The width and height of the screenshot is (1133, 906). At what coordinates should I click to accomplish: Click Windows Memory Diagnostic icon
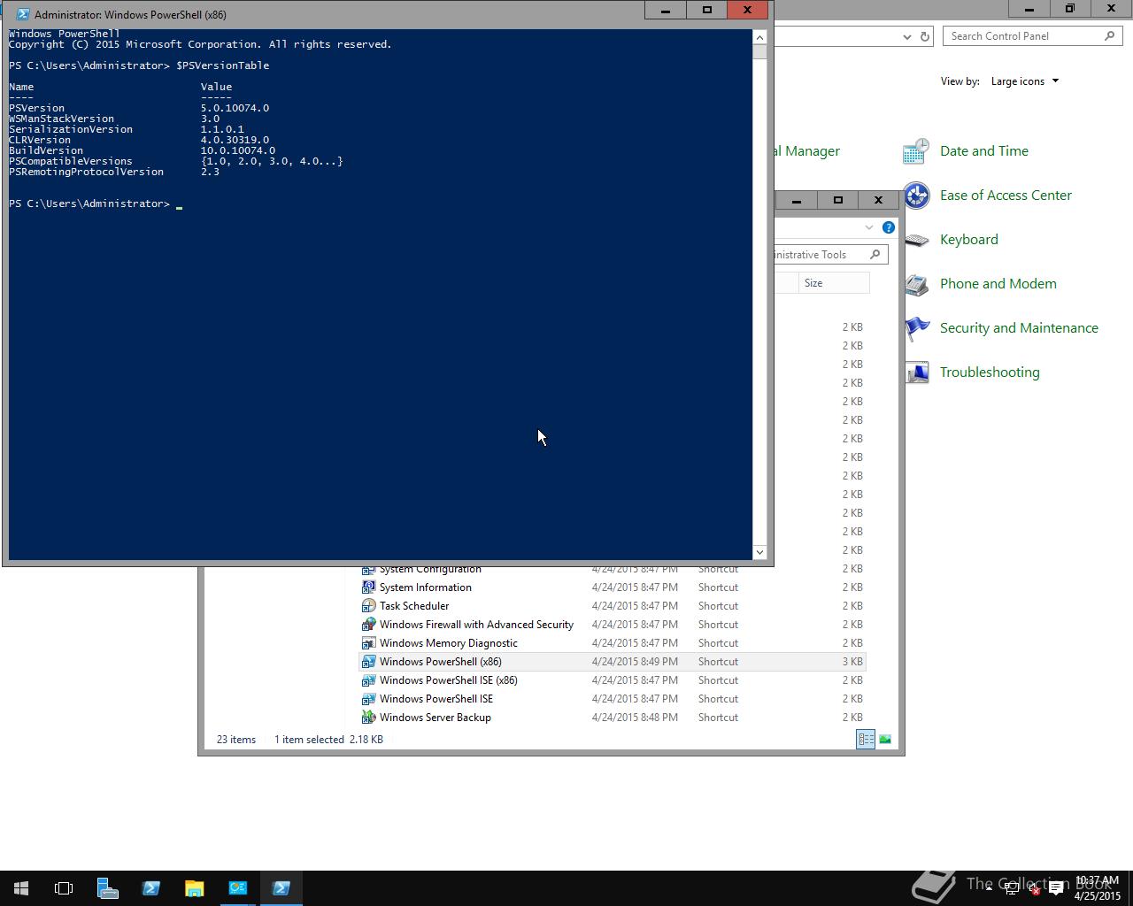pos(368,643)
